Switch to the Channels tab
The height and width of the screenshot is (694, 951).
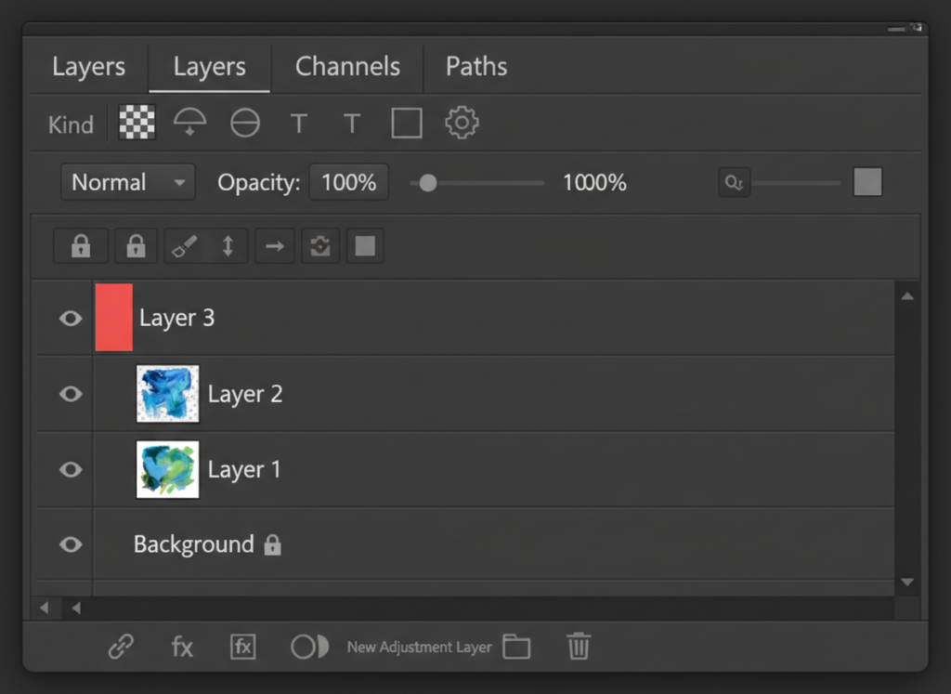point(347,66)
